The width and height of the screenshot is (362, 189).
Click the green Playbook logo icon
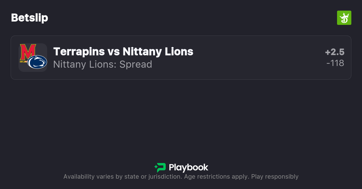click(160, 167)
